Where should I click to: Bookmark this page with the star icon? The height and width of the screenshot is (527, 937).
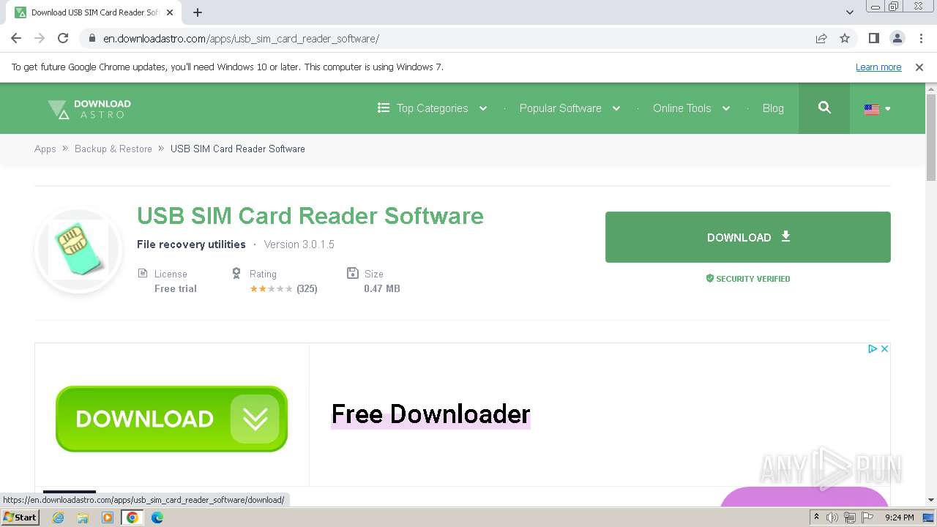[x=845, y=38]
